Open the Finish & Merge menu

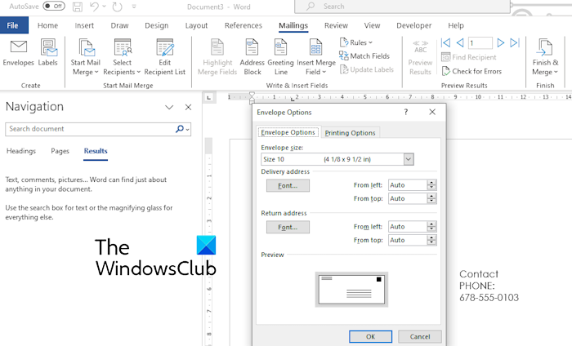point(545,58)
